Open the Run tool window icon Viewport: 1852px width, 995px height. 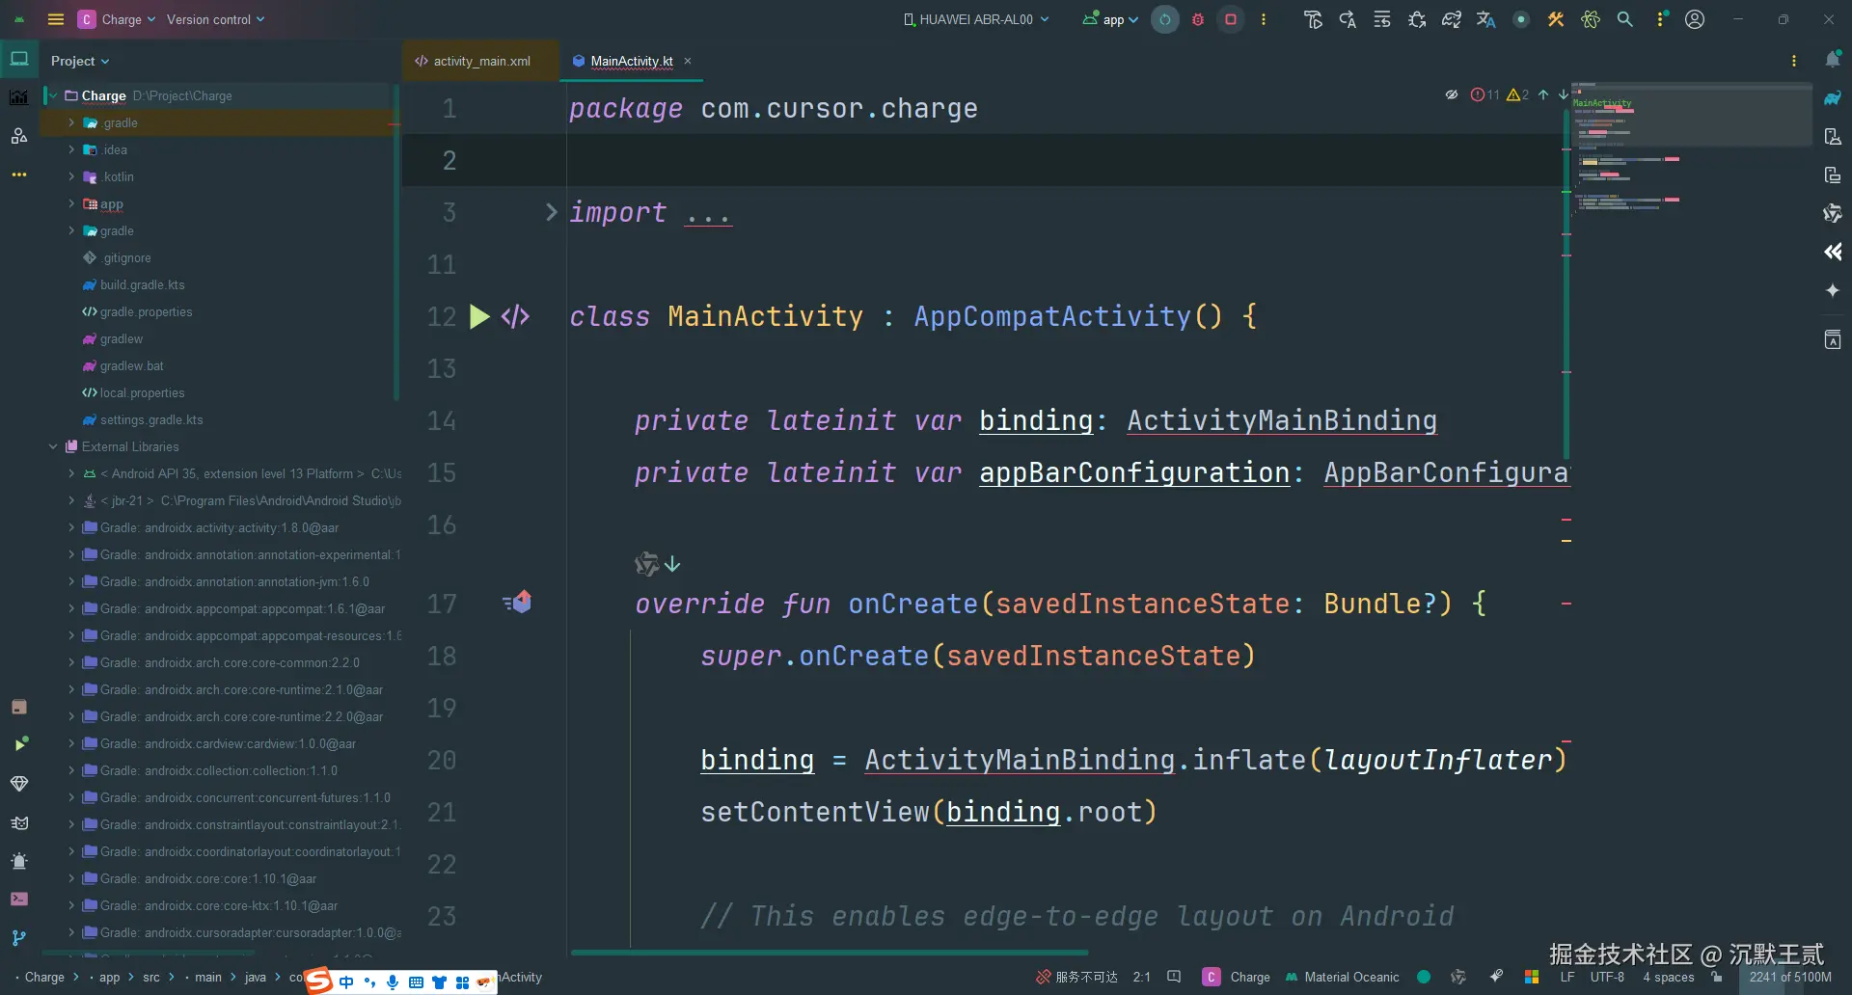19,744
